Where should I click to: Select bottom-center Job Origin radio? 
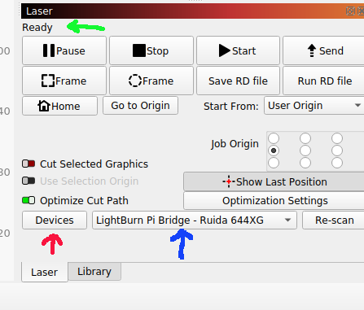pyautogui.click(x=305, y=163)
